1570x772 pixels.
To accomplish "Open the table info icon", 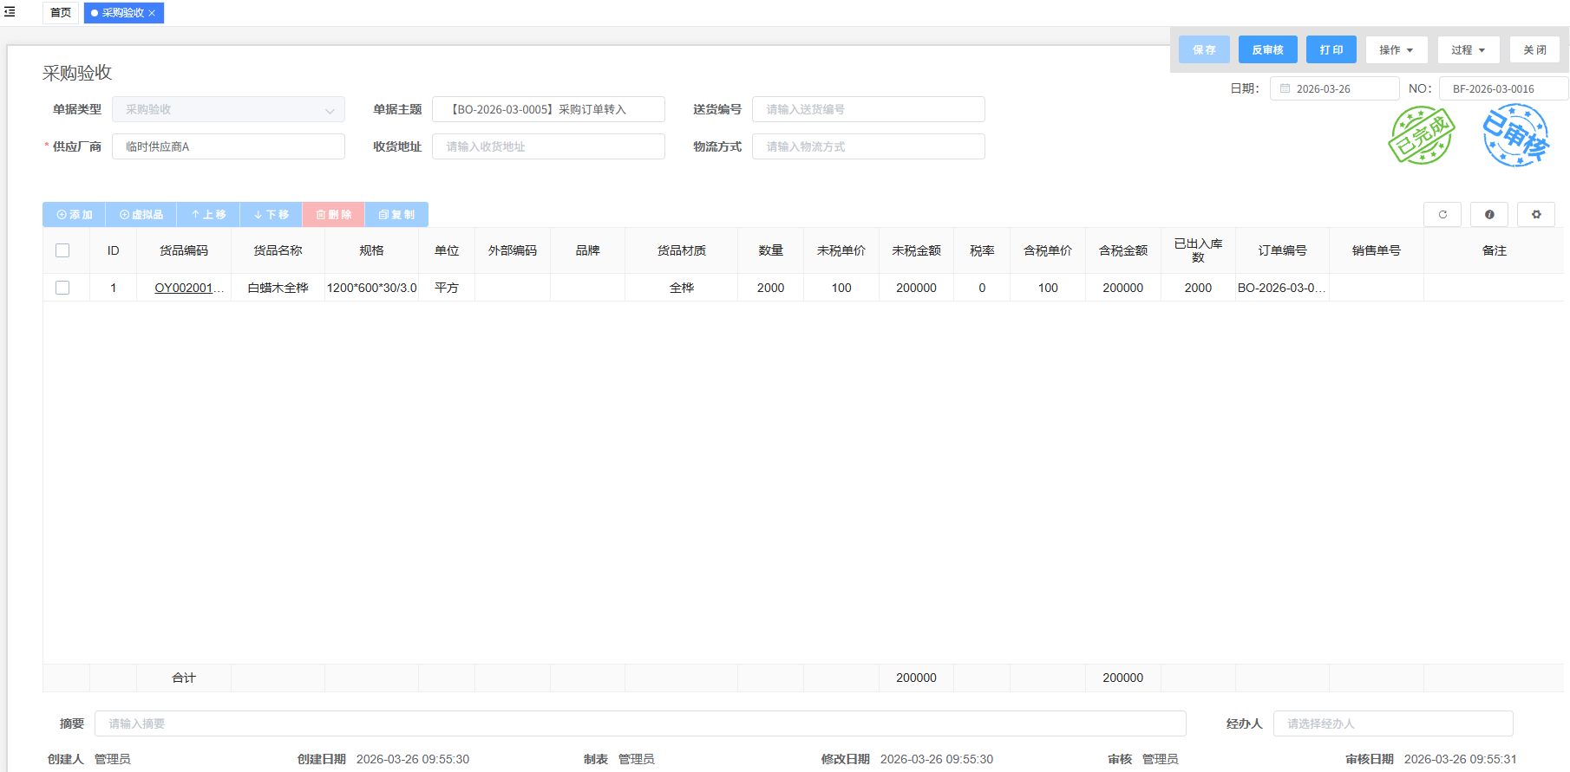I will click(1489, 215).
